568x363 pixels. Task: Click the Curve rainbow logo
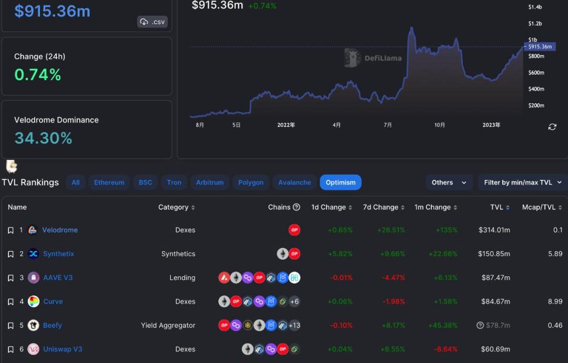pyautogui.click(x=33, y=302)
